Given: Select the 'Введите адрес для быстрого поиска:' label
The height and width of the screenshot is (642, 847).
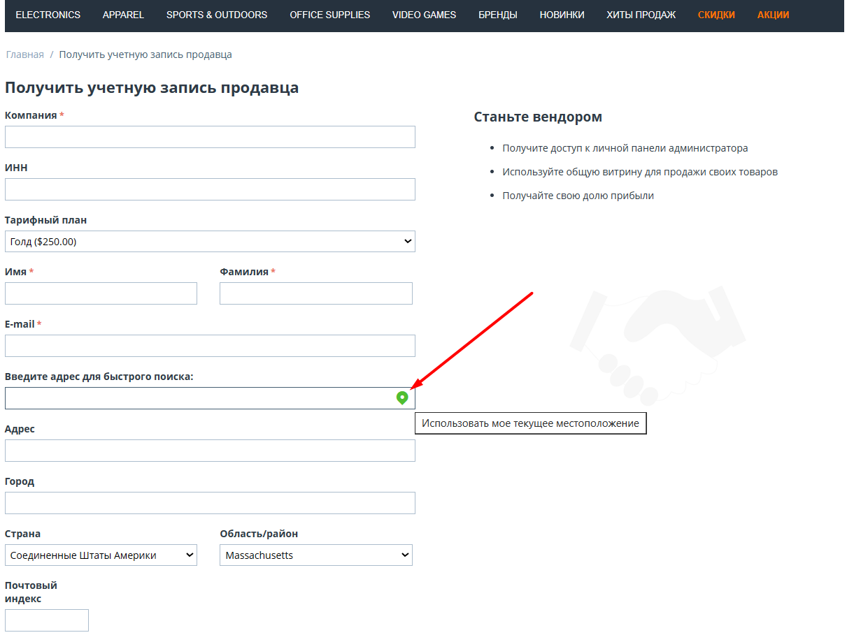Looking at the screenshot, I should point(99,377).
